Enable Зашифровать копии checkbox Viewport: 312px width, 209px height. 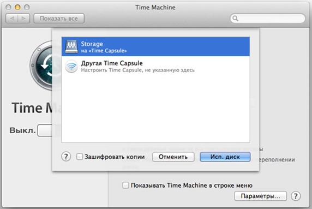point(80,157)
